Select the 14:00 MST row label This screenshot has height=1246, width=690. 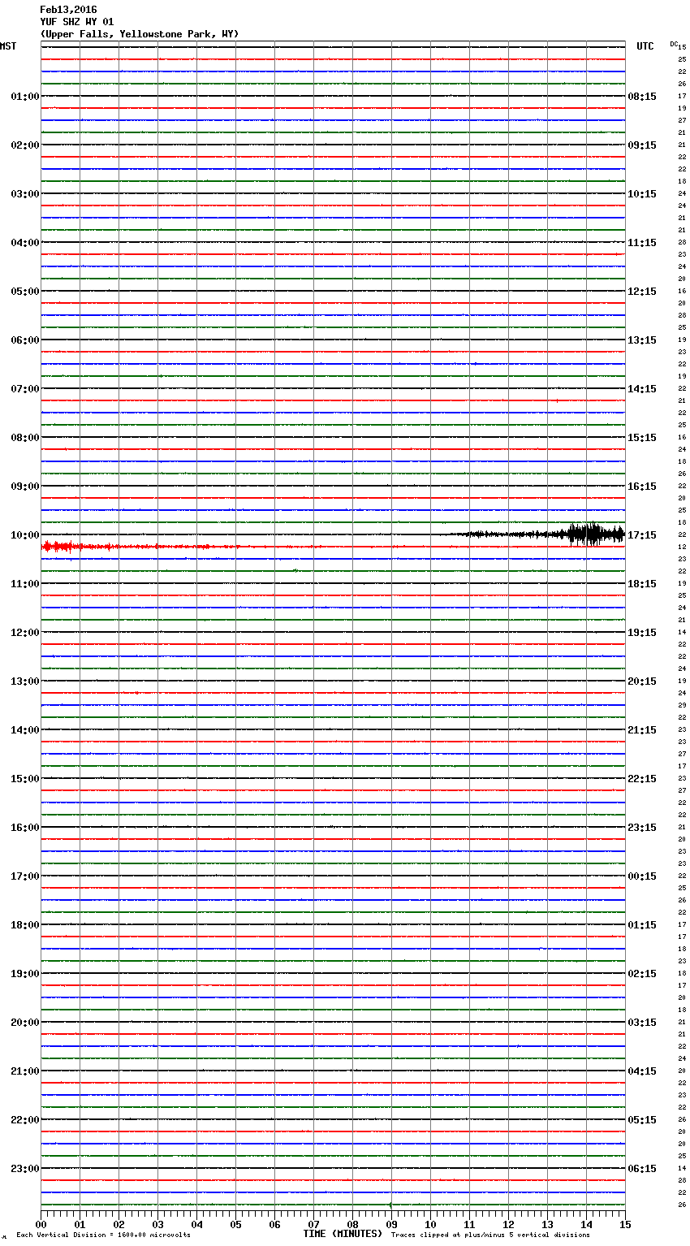point(25,730)
